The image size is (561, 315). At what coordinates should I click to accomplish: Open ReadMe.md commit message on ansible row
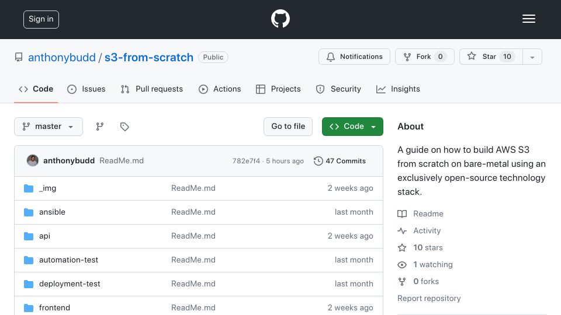pyautogui.click(x=193, y=212)
